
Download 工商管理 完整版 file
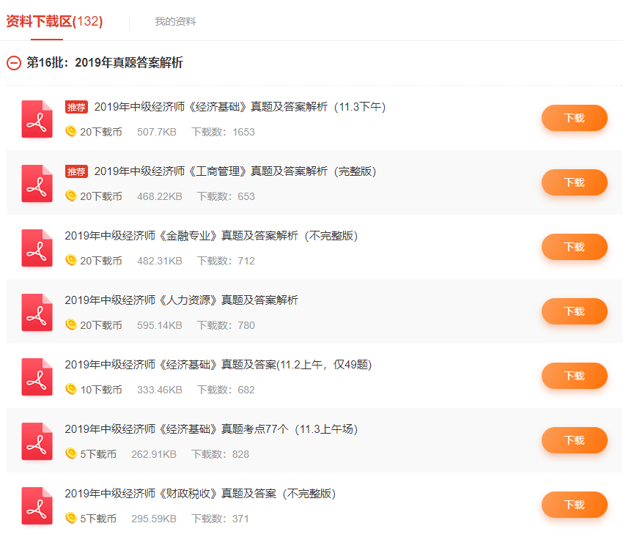[574, 182]
